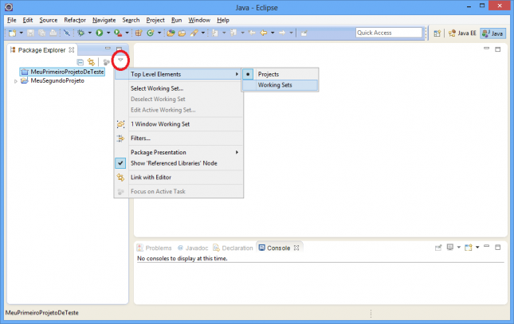Screen dimensions: 514x324
Task: Click the Pin Editor toolbar icon
Action: [304, 33]
